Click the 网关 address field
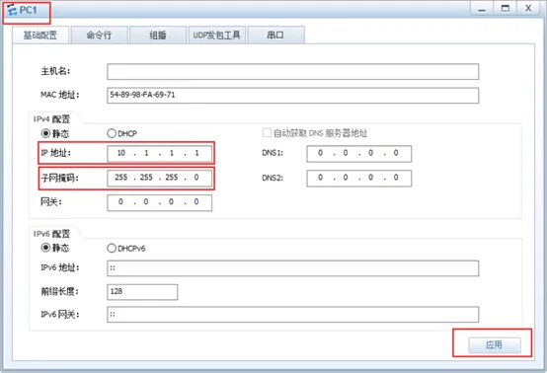The image size is (547, 373). (x=159, y=202)
